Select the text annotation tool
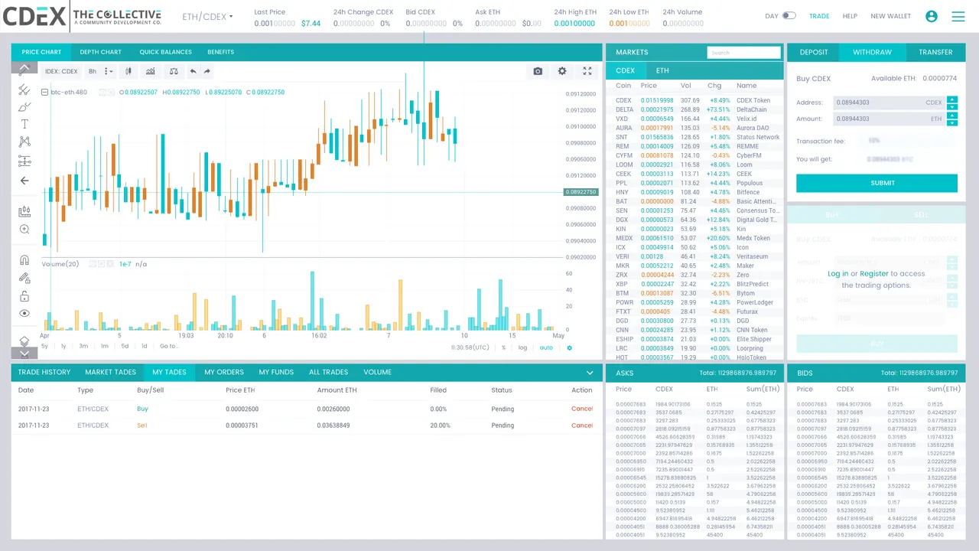Screen dimensions: 979x551 click(x=24, y=124)
